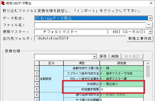Click the 区分 column header

click(x=51, y=63)
